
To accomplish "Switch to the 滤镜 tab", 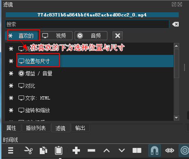I will click(61, 128).
